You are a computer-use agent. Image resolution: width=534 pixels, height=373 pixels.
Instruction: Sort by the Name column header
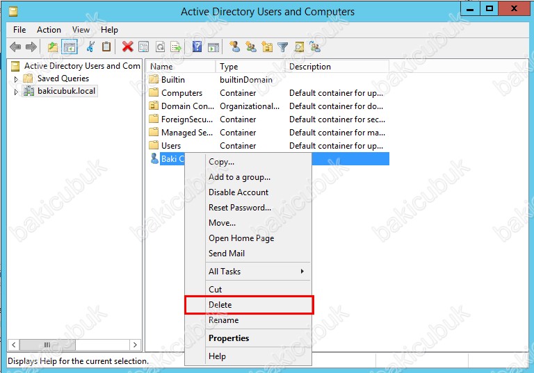(181, 67)
